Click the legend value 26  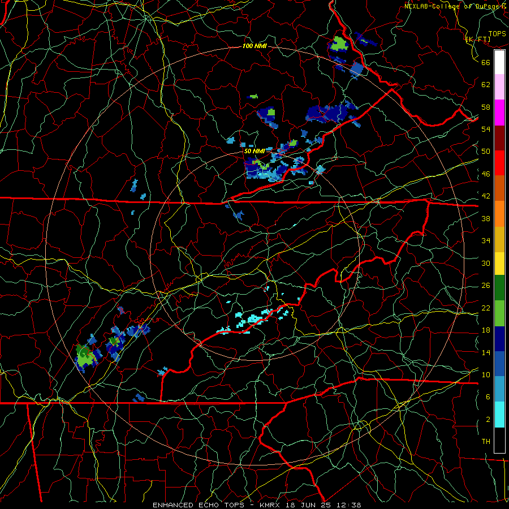click(x=486, y=286)
